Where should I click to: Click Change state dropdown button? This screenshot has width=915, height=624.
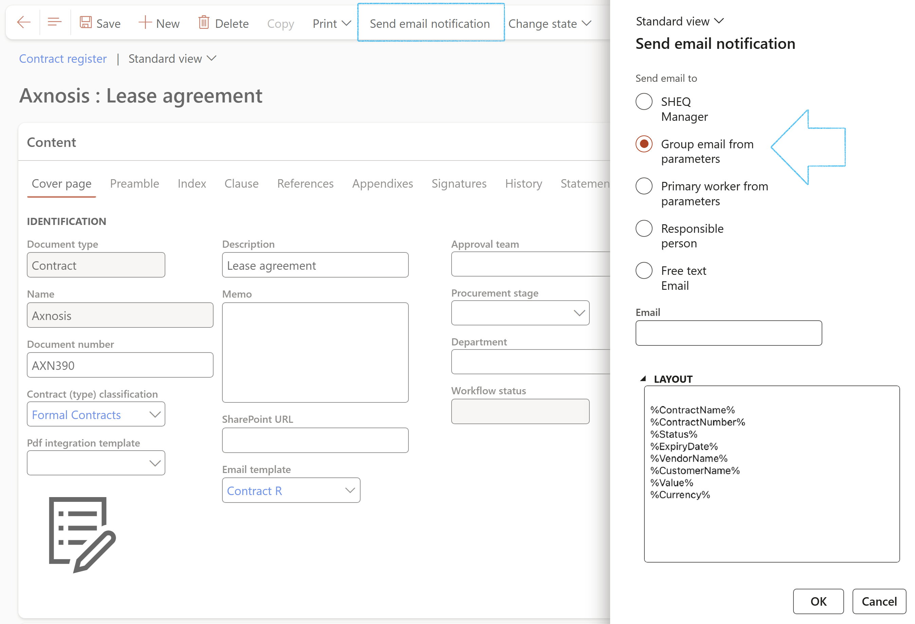[549, 24]
